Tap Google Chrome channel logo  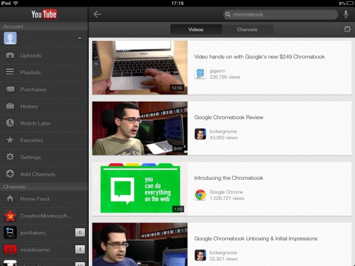[x=200, y=194]
